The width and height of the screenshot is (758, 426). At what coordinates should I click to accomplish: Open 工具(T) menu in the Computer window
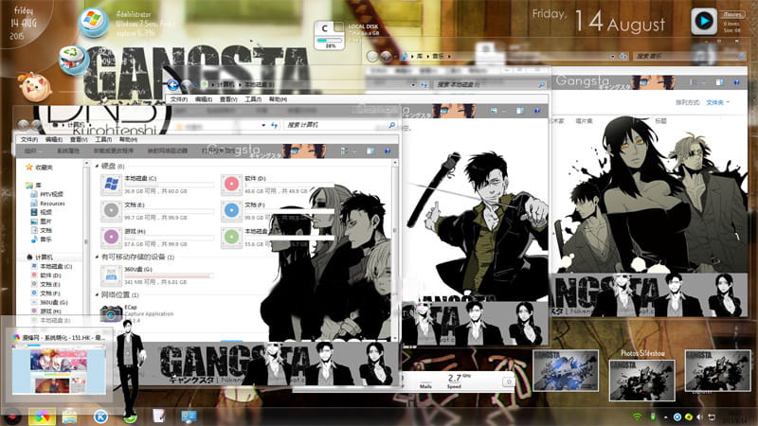coord(103,139)
